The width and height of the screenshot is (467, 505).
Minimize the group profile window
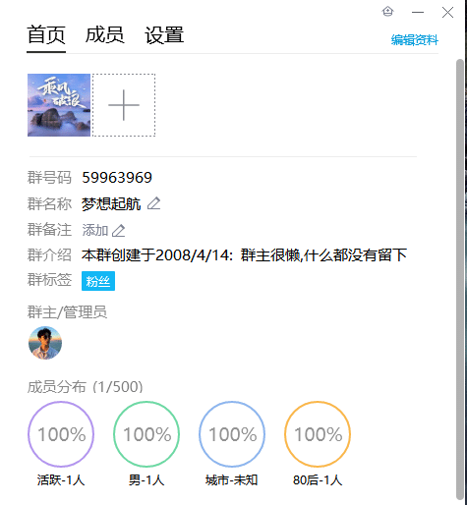(418, 13)
